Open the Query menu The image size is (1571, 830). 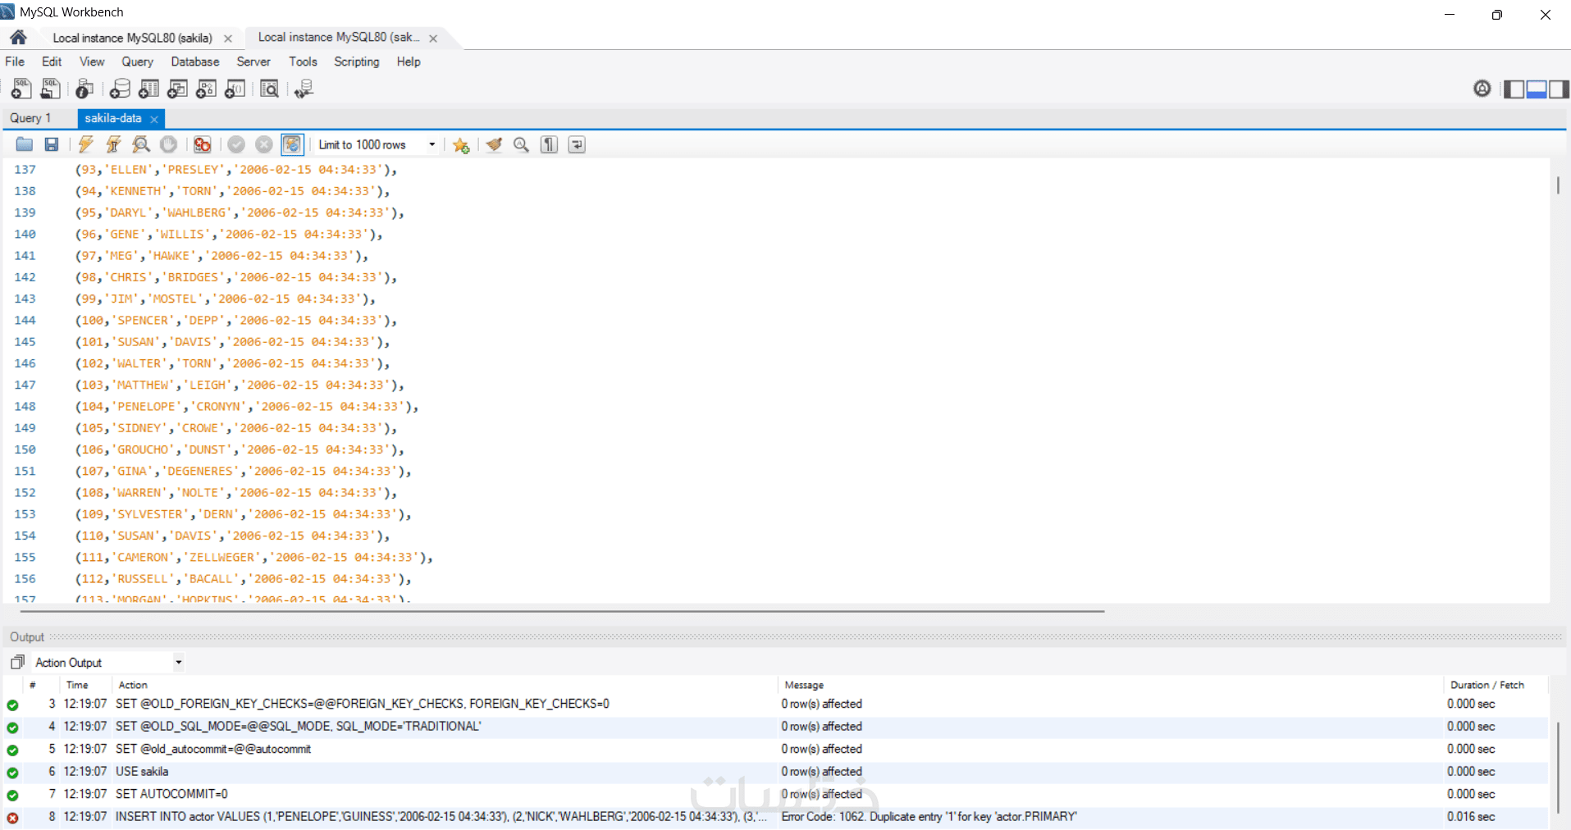coord(138,62)
